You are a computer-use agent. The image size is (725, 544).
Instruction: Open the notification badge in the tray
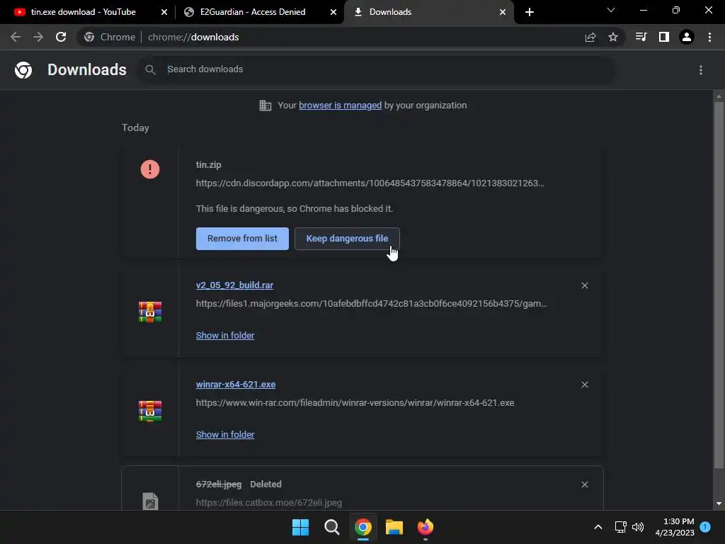(705, 526)
